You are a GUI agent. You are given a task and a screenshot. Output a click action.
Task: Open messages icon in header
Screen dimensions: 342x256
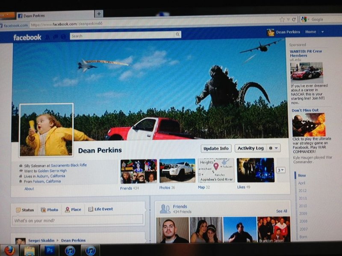[56, 37]
